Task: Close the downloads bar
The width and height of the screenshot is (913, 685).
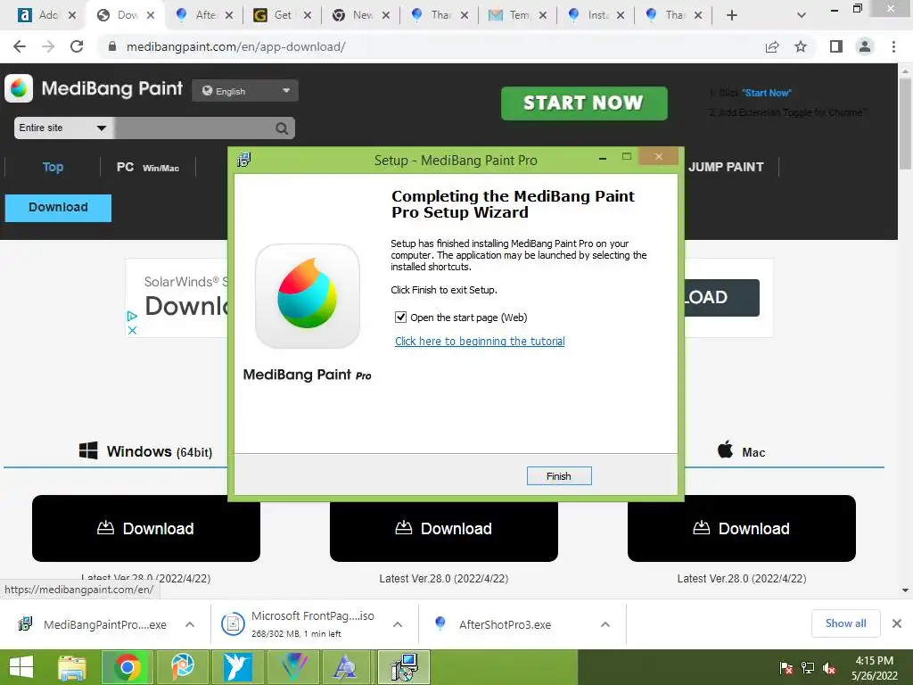Action: click(897, 623)
